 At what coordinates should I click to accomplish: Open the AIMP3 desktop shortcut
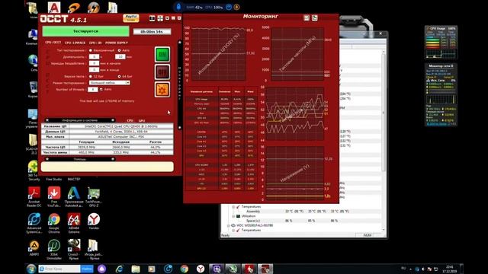34,247
